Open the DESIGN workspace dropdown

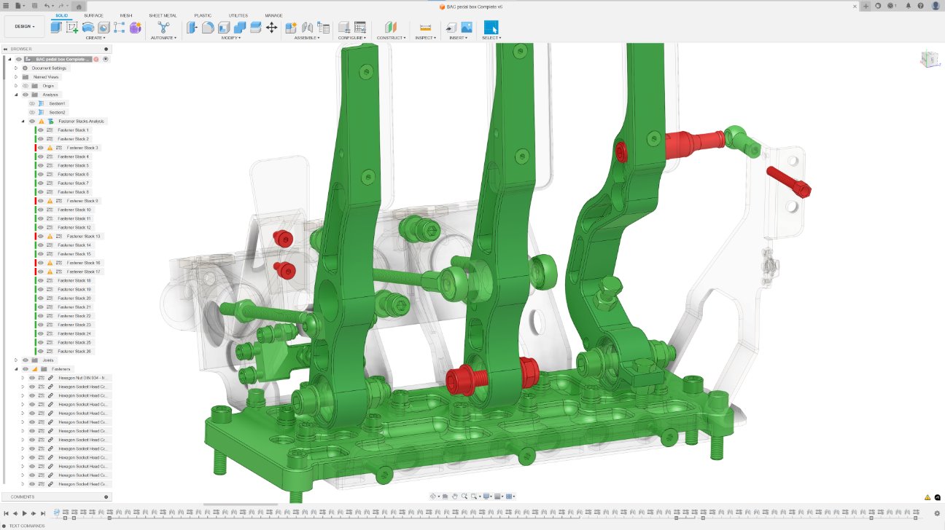(x=24, y=25)
